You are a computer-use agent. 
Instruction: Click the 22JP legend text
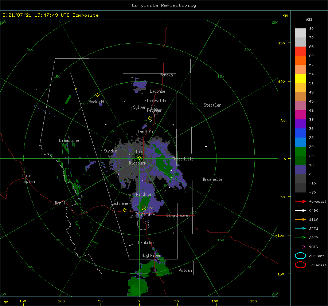[x=313, y=238]
